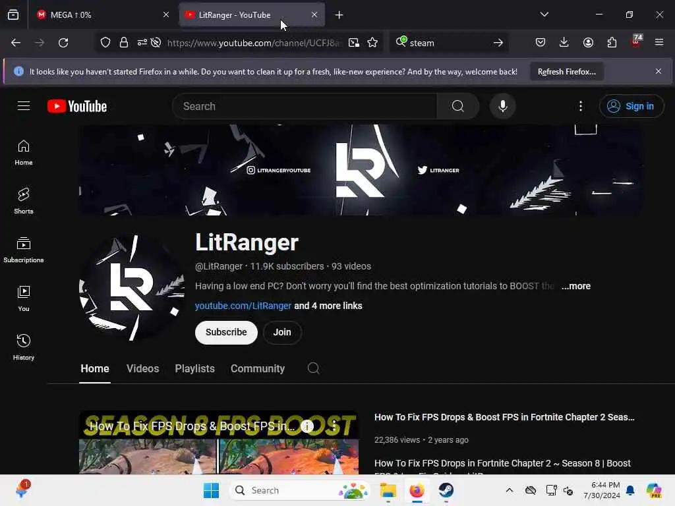Screen dimensions: 675x506
Task: Dismiss the Firefox notification bar
Action: click(x=659, y=71)
